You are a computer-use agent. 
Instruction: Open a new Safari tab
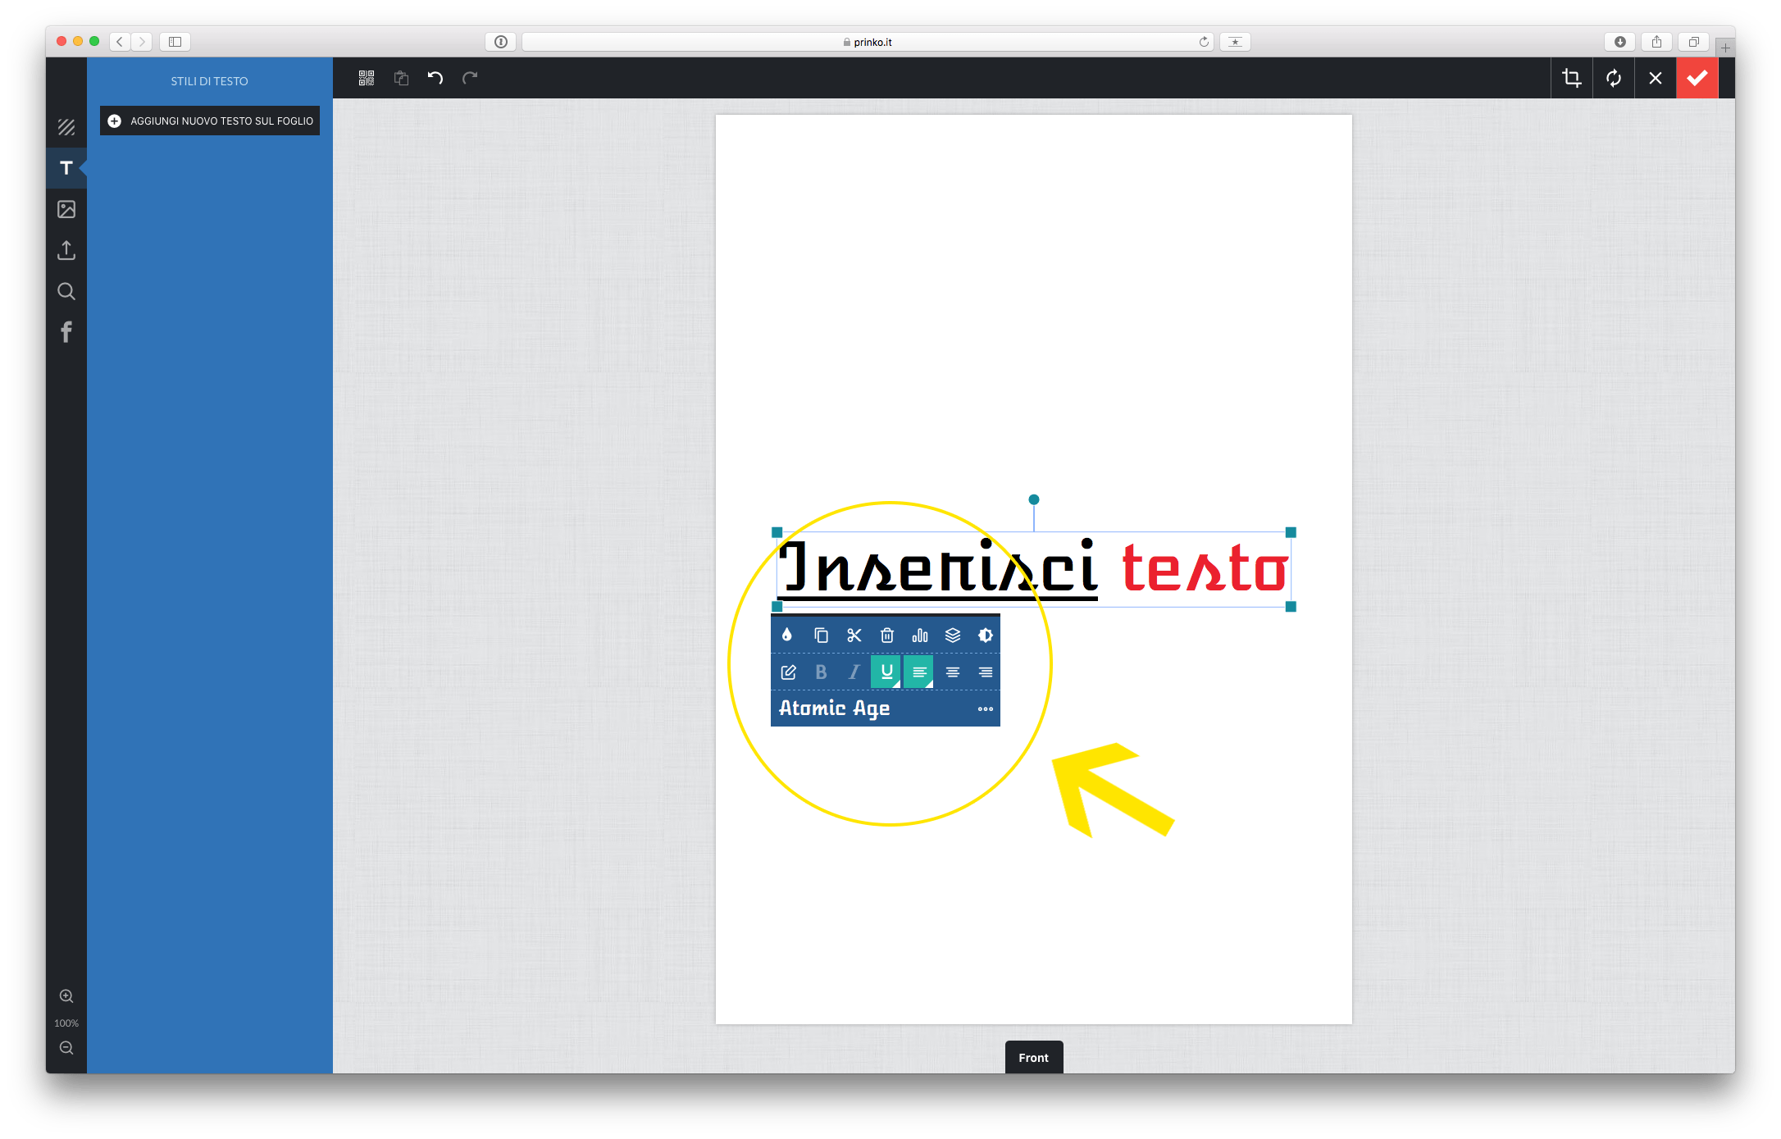point(1725,48)
